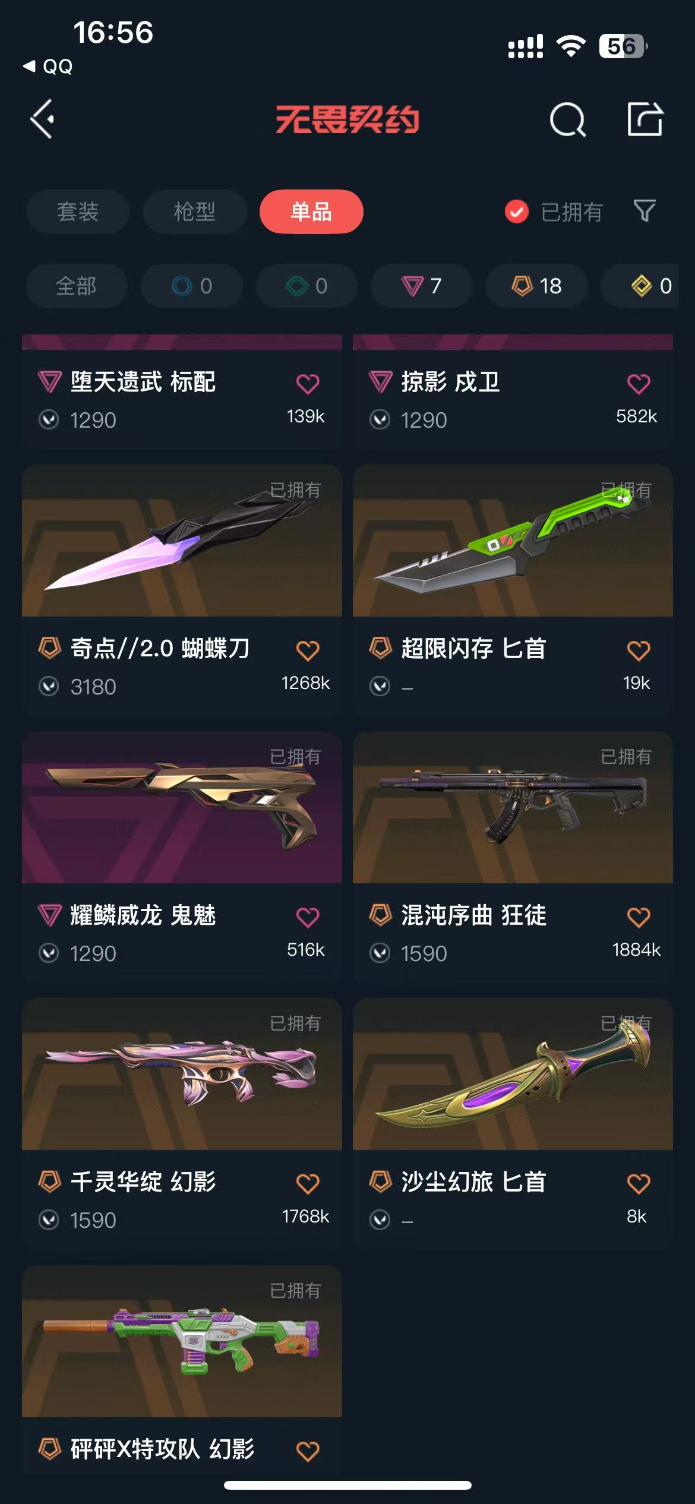Favorite 奇点//2.0 蝴蝶刀 with heart icon
695x1504 pixels.
pos(308,650)
